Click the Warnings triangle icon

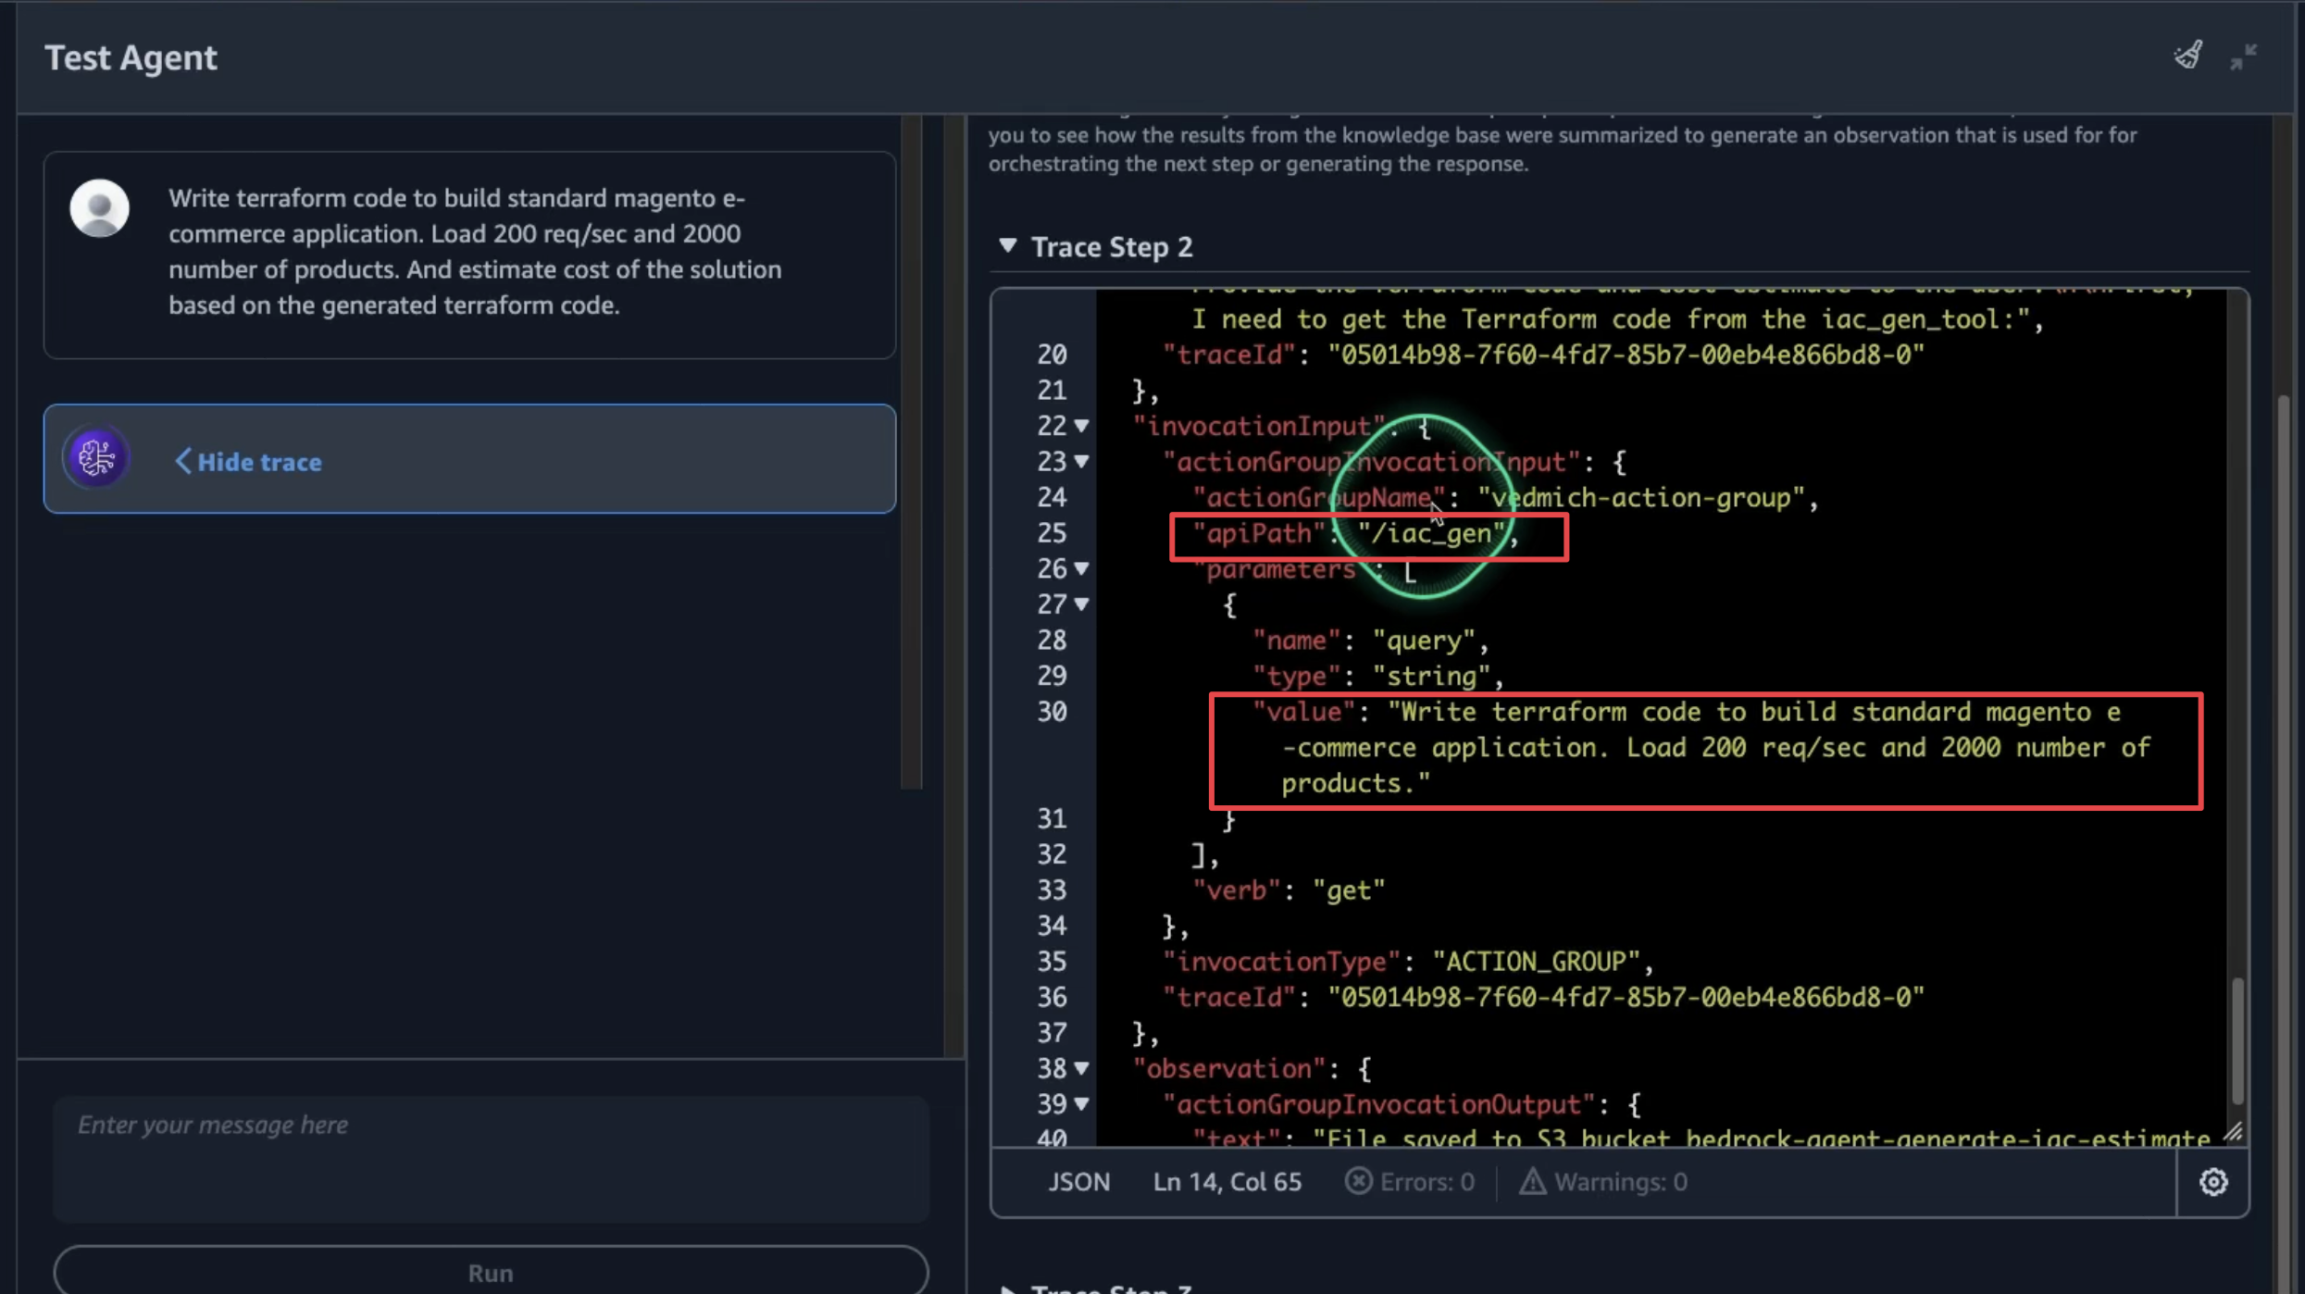tap(1532, 1182)
